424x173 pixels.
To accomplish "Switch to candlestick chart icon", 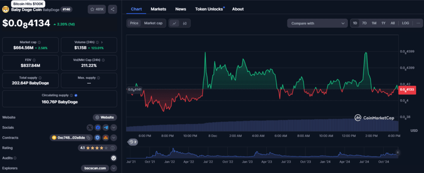I will 185,23.
